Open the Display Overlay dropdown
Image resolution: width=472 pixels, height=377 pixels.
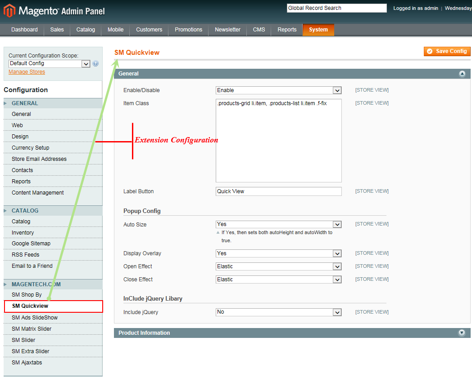(x=278, y=253)
